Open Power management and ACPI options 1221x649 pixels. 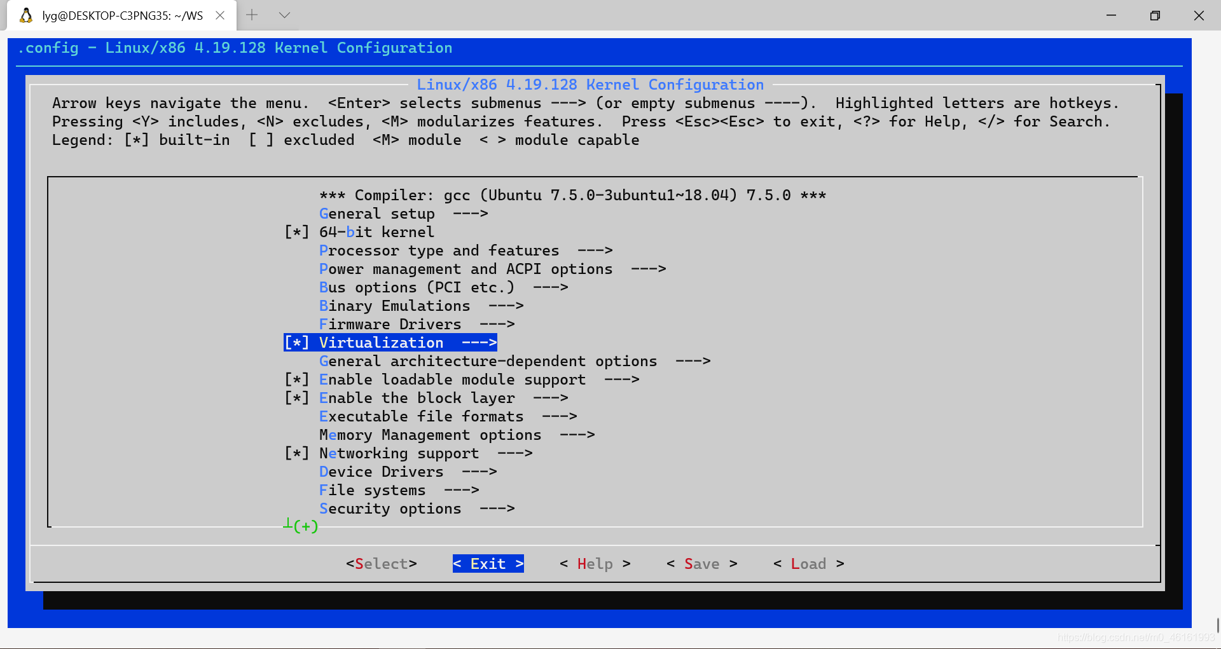coord(492,269)
